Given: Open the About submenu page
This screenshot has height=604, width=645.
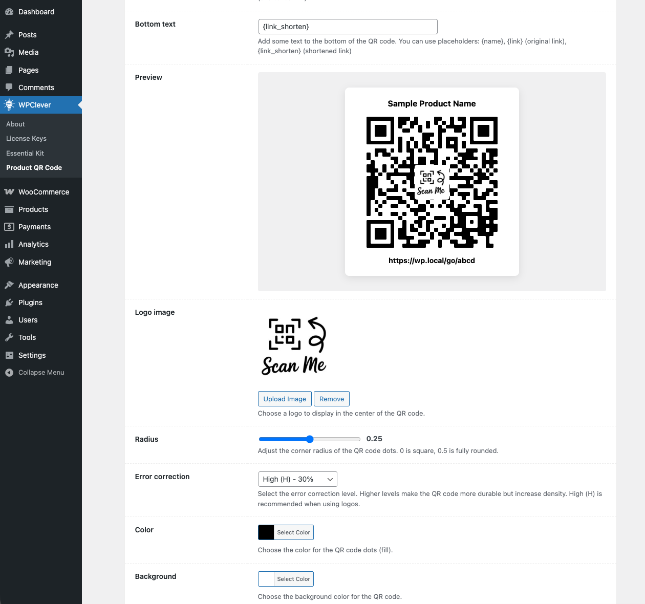Looking at the screenshot, I should (15, 124).
